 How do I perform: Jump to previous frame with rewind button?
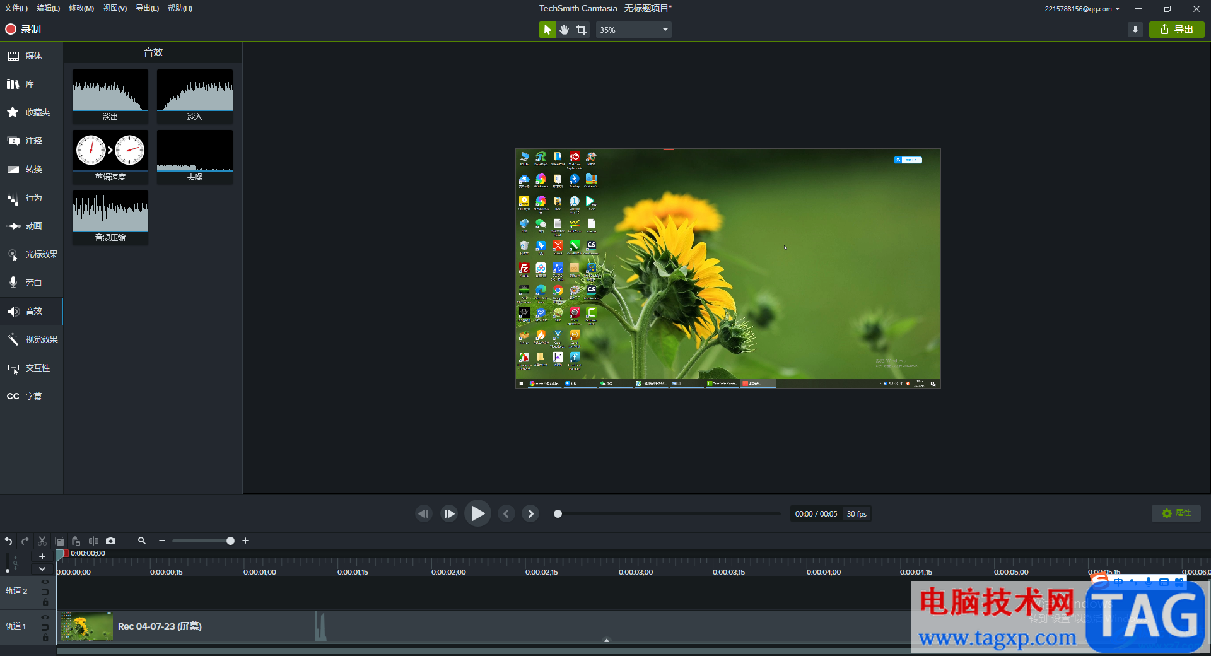pyautogui.click(x=424, y=513)
